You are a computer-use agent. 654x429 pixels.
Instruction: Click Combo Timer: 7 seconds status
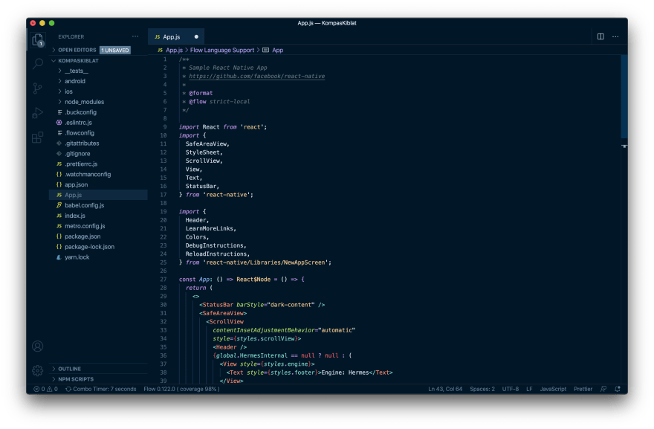101,389
